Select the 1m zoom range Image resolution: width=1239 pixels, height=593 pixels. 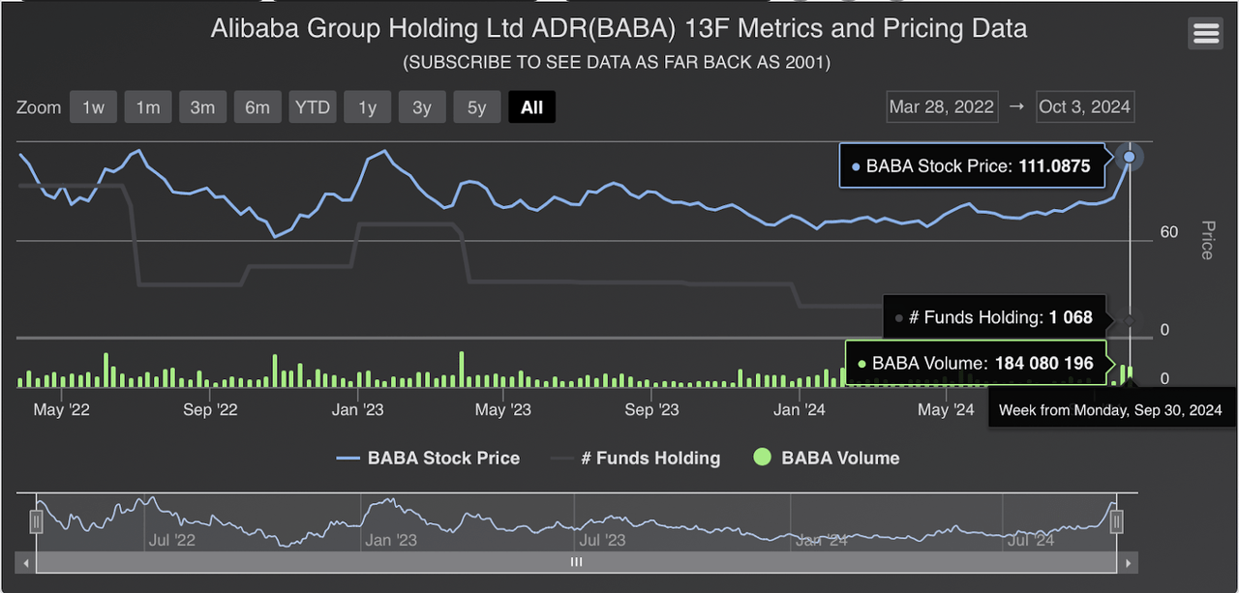(x=148, y=107)
